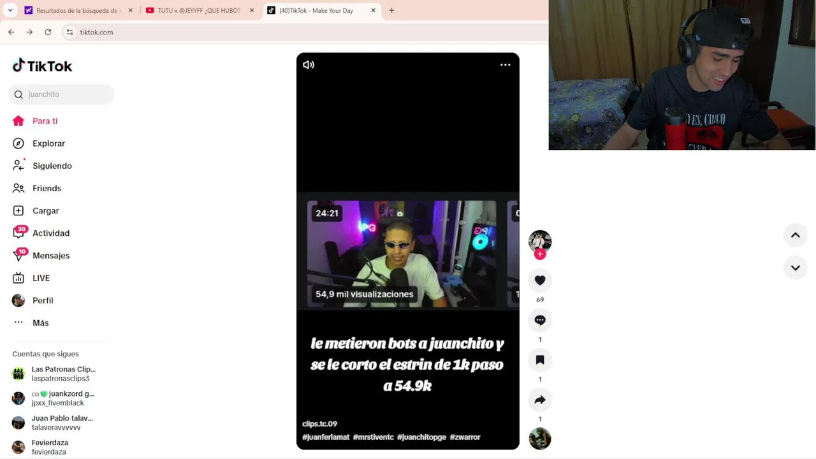Screen dimensions: 816x459
Task: Open Fevierdaza account
Action: pos(41,447)
